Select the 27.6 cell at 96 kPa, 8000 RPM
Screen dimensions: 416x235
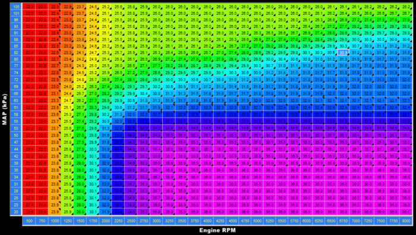pyautogui.click(x=406, y=20)
